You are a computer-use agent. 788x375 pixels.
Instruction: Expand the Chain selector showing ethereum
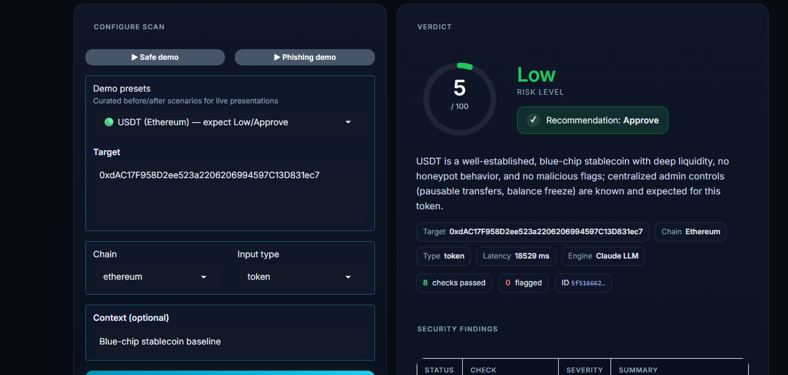pyautogui.click(x=156, y=277)
